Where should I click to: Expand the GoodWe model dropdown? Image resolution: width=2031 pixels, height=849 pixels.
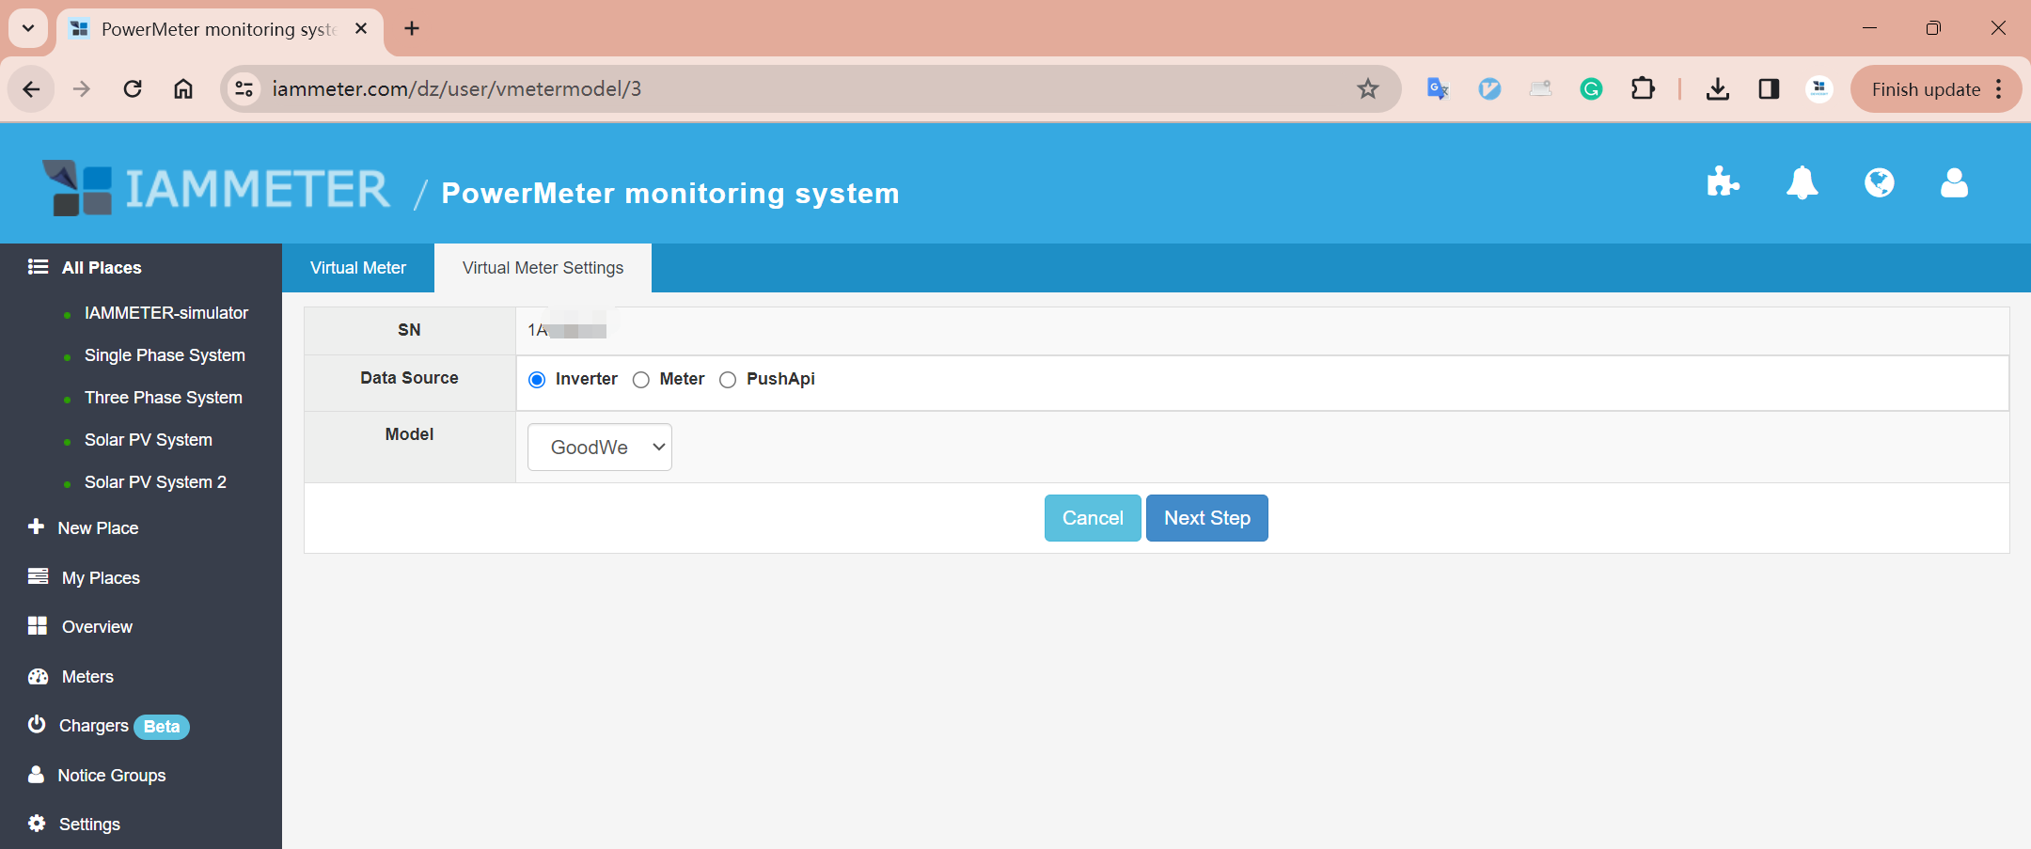pyautogui.click(x=599, y=448)
